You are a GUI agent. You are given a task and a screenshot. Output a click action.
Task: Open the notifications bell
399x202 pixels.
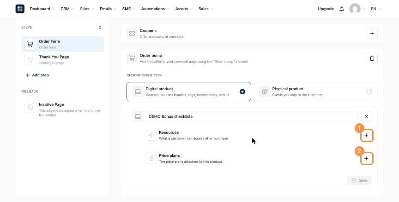(x=341, y=9)
